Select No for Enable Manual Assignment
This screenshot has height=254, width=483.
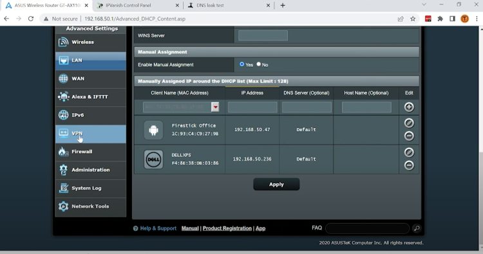click(259, 64)
